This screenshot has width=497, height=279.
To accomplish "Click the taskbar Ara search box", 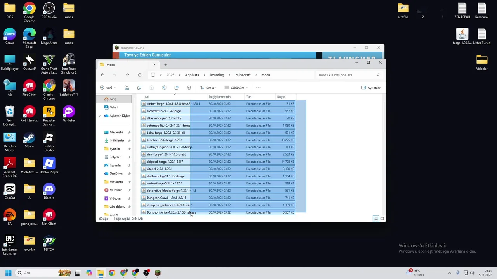I will (43, 273).
